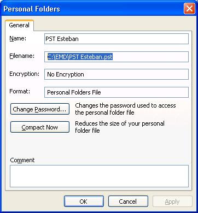The height and width of the screenshot is (213, 198).
Task: Select the General tab
Action: tap(19, 25)
